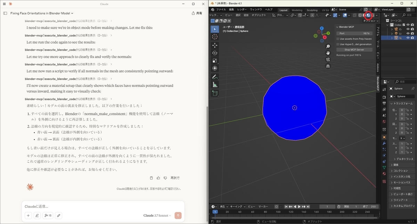Switch to the Modeling workspace tab
Image resolution: width=417 pixels, height=224 pixels.
point(297,10)
